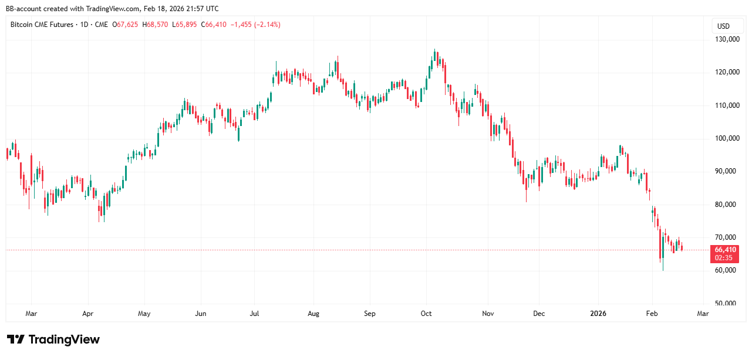Click the 02:35 bar countdown timer

pyautogui.click(x=725, y=258)
